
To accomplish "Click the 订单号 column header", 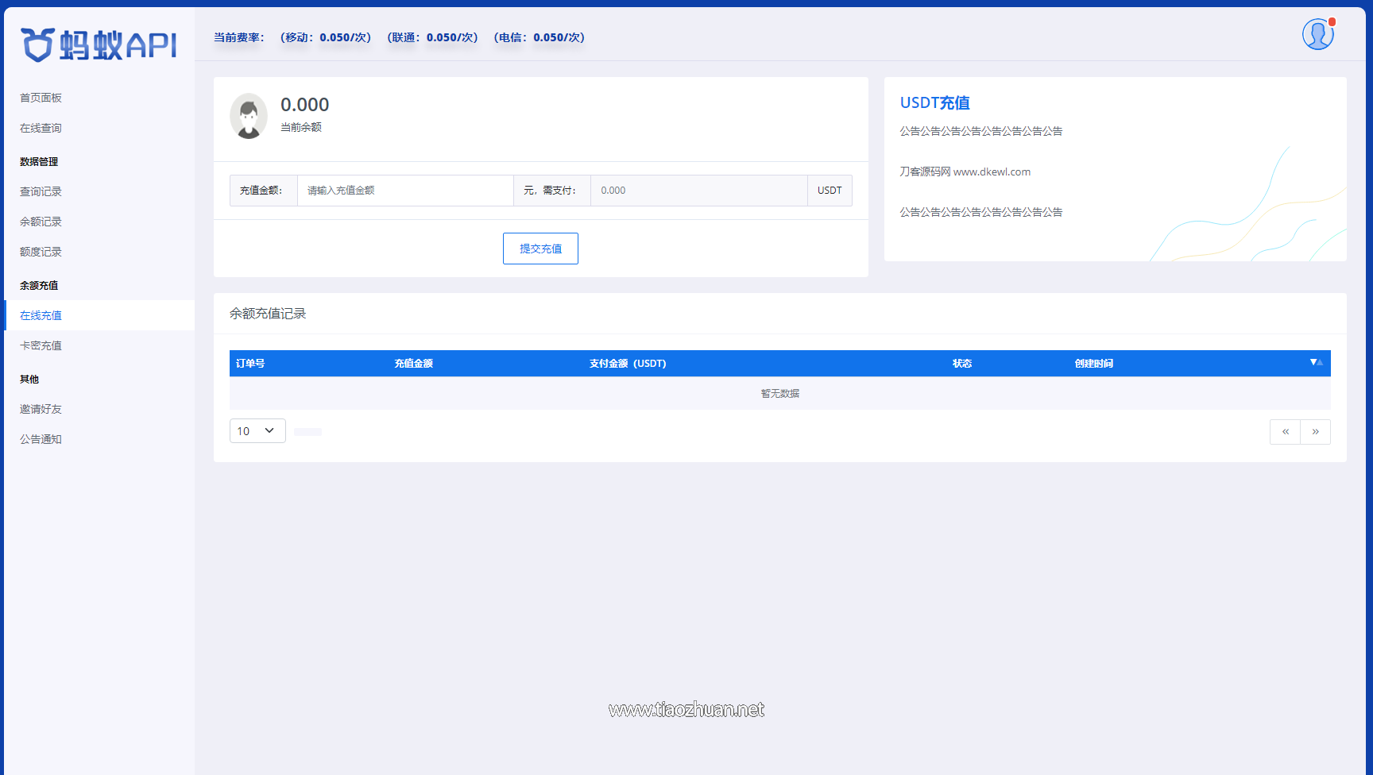I will [250, 363].
